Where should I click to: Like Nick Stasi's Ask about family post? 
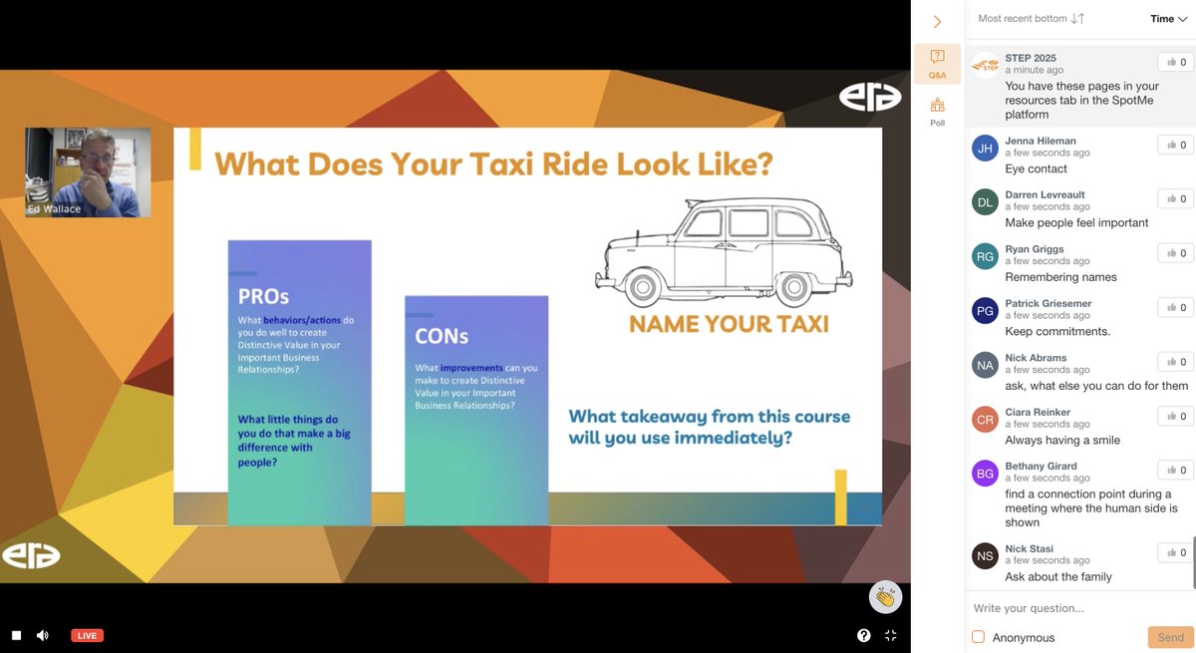pos(1176,552)
